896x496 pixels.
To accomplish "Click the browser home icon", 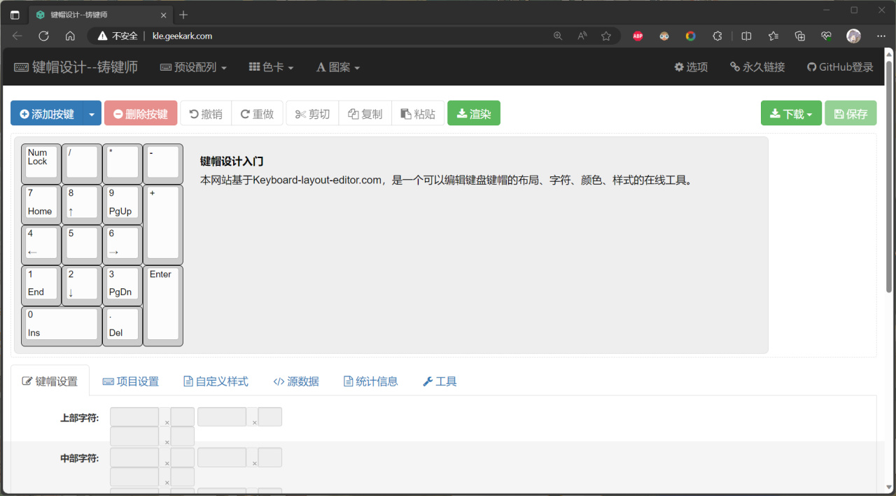I will pos(70,36).
